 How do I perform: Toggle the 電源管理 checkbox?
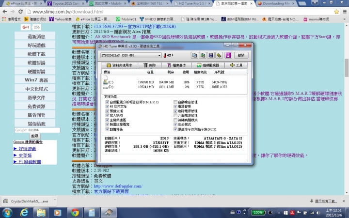coord(175,107)
